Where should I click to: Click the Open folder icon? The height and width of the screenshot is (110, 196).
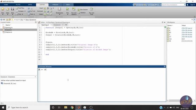point(8,9)
